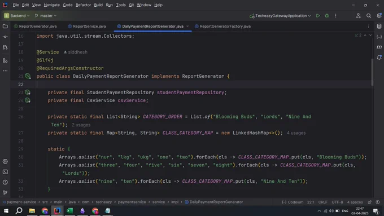Change CRLF line separator
Screen dimensions: 384x216
click(323, 202)
